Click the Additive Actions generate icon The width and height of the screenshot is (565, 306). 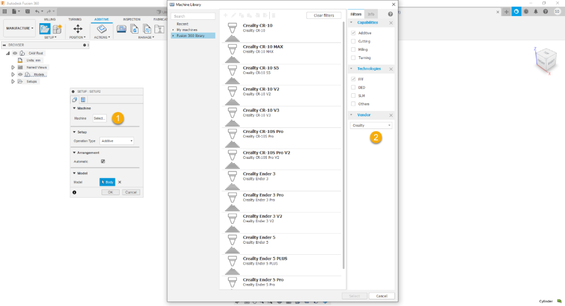(x=102, y=29)
